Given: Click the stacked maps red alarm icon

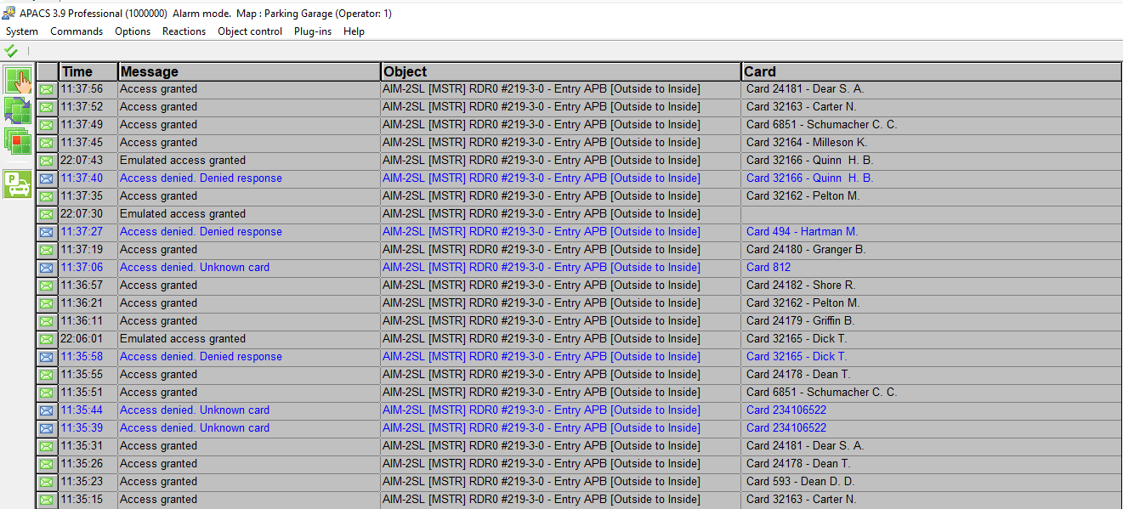Looking at the screenshot, I should click(x=18, y=141).
